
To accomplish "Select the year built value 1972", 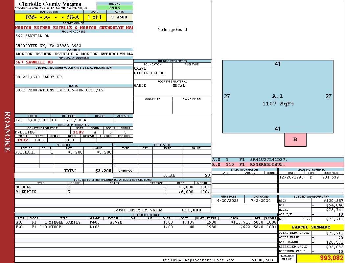I will [x=23, y=140].
